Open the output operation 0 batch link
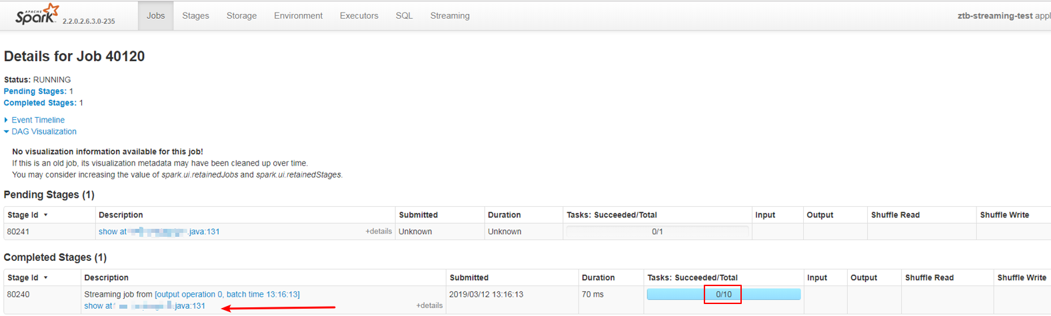Image resolution: width=1051 pixels, height=316 pixels. pyautogui.click(x=227, y=294)
